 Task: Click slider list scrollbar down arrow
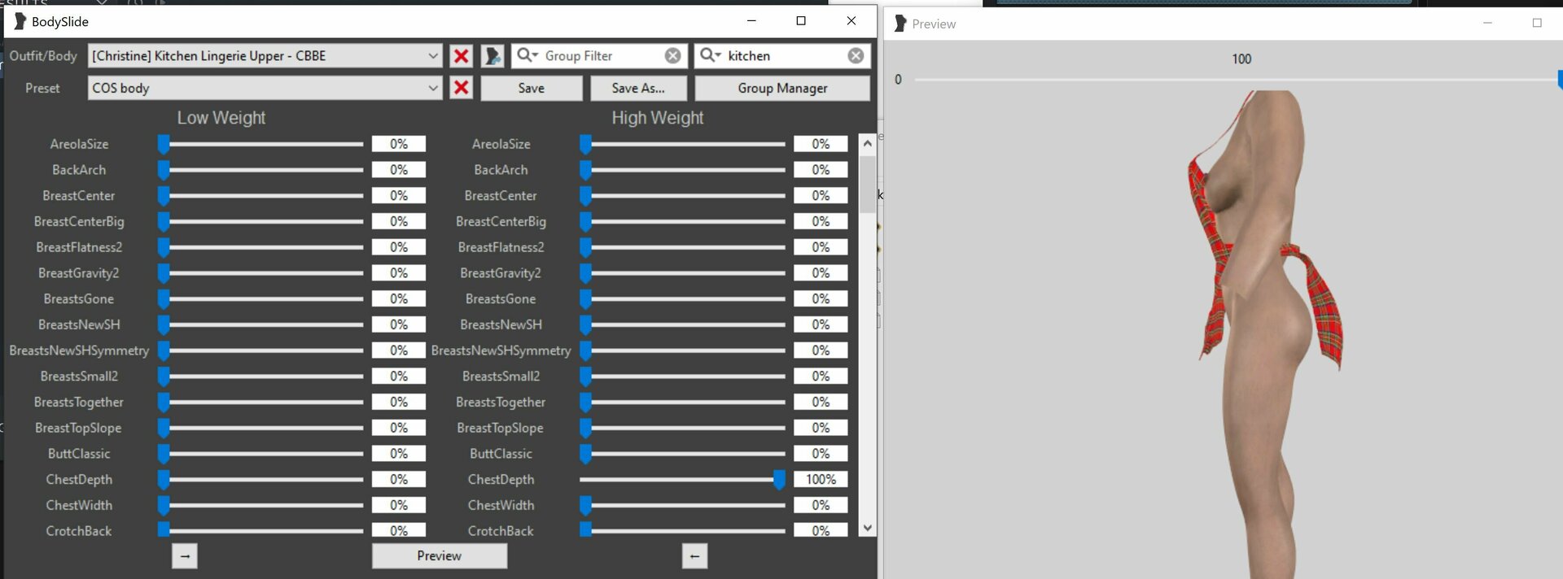tap(867, 528)
